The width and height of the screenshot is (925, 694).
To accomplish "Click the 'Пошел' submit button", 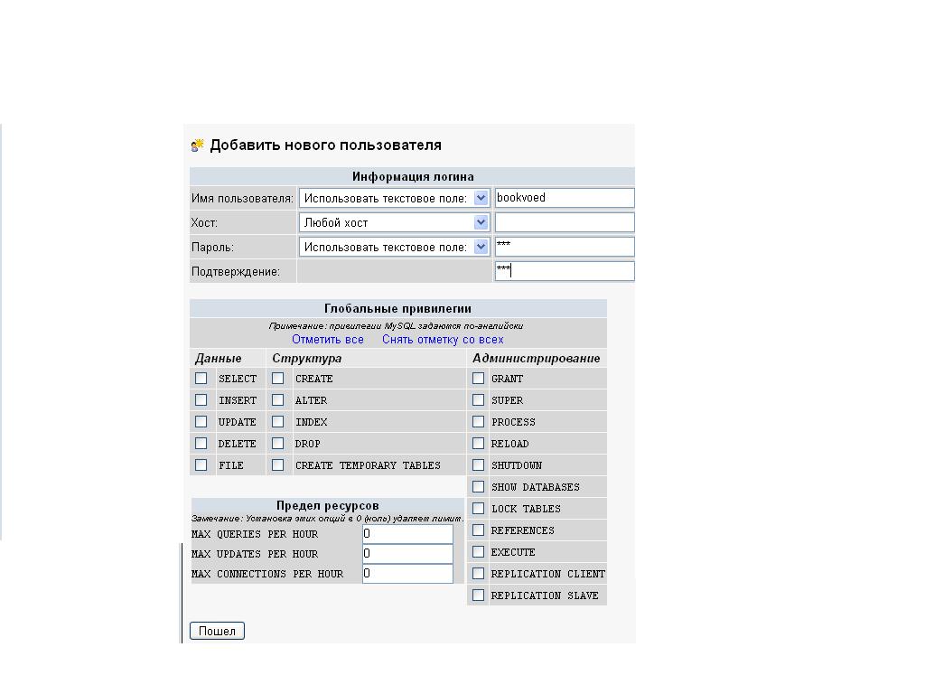I will coord(217,631).
